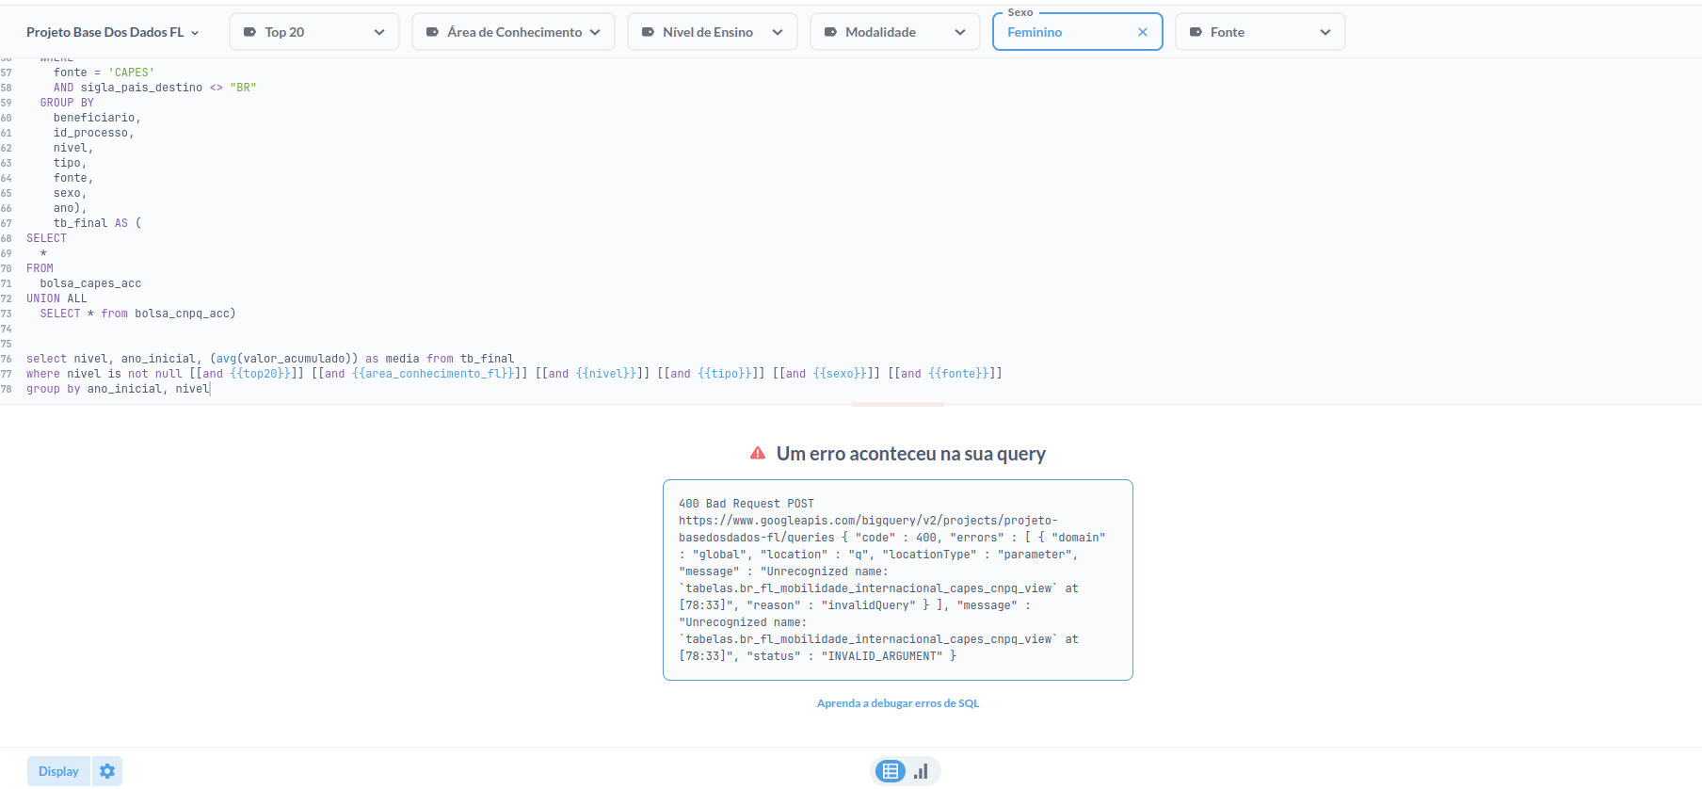Click the 'tb_final AS (' line

pos(97,223)
